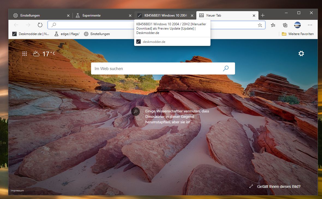Click the address bar input field

click(157, 25)
